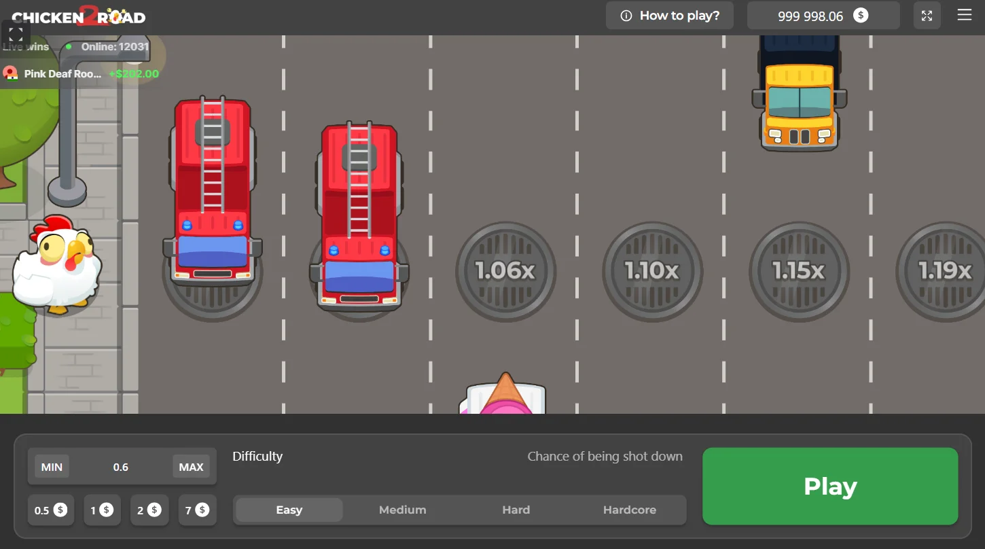
Task: Pick the 7 dollar quick bet
Action: [197, 510]
